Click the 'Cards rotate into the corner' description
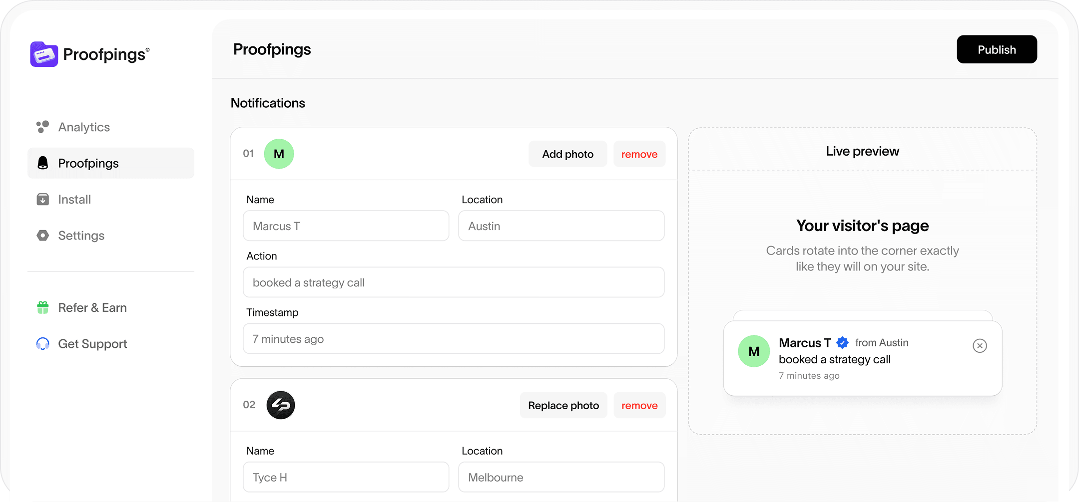This screenshot has width=1079, height=502. click(863, 258)
